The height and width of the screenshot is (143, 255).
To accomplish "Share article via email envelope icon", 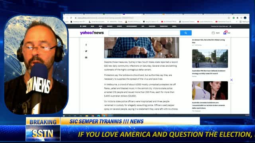I will [86, 57].
